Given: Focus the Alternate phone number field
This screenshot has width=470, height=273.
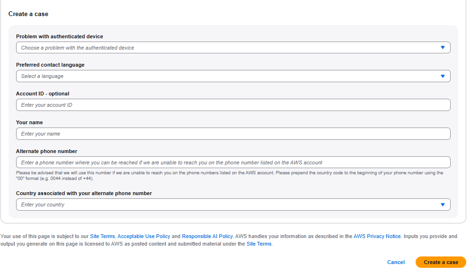Looking at the screenshot, I should 233,162.
